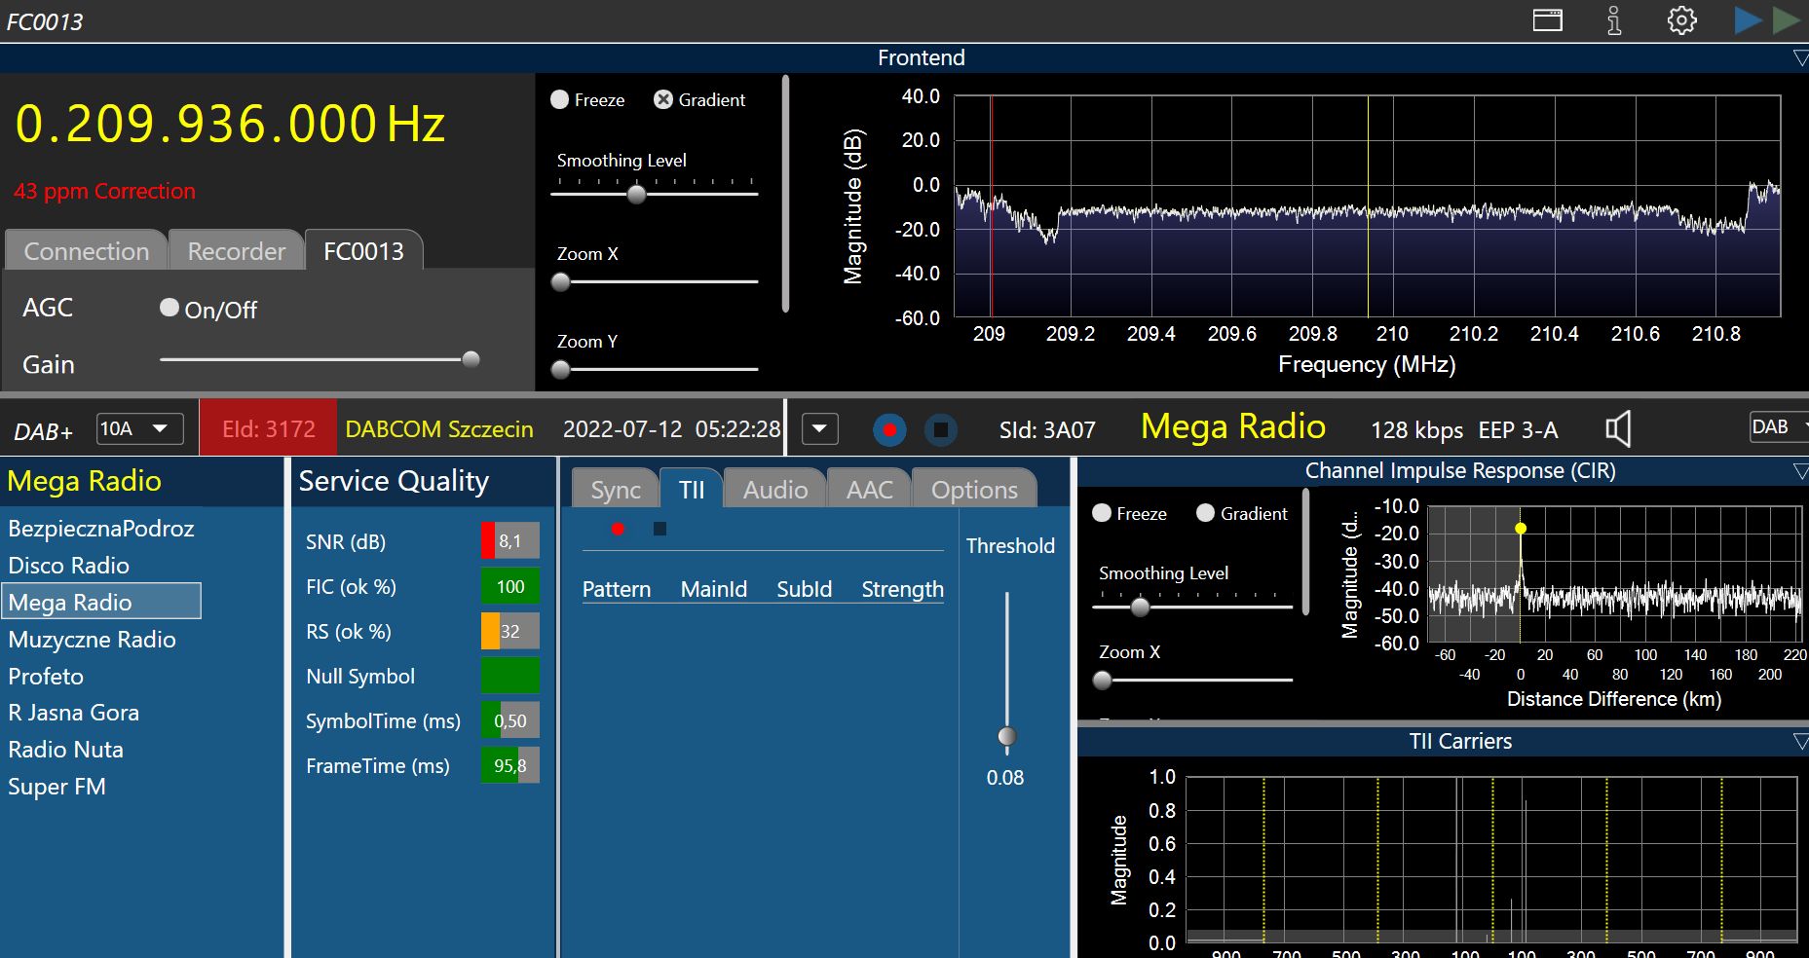
Task: Collapse the Frontend panel triangle
Action: (1799, 58)
